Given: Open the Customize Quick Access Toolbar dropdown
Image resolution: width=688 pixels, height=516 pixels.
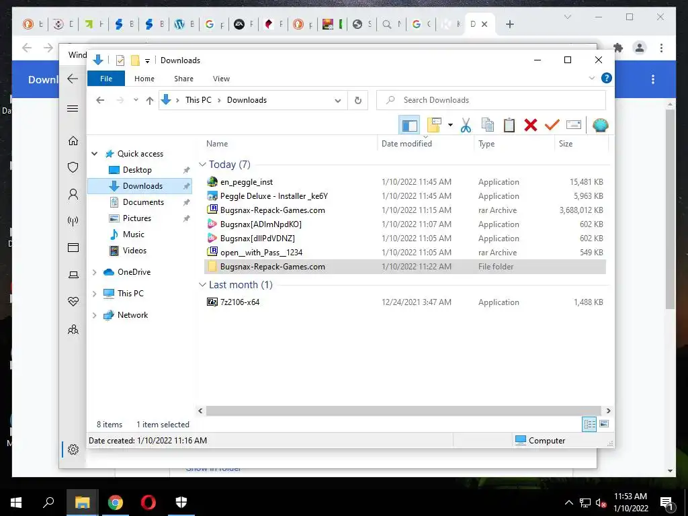Looking at the screenshot, I should click(147, 61).
